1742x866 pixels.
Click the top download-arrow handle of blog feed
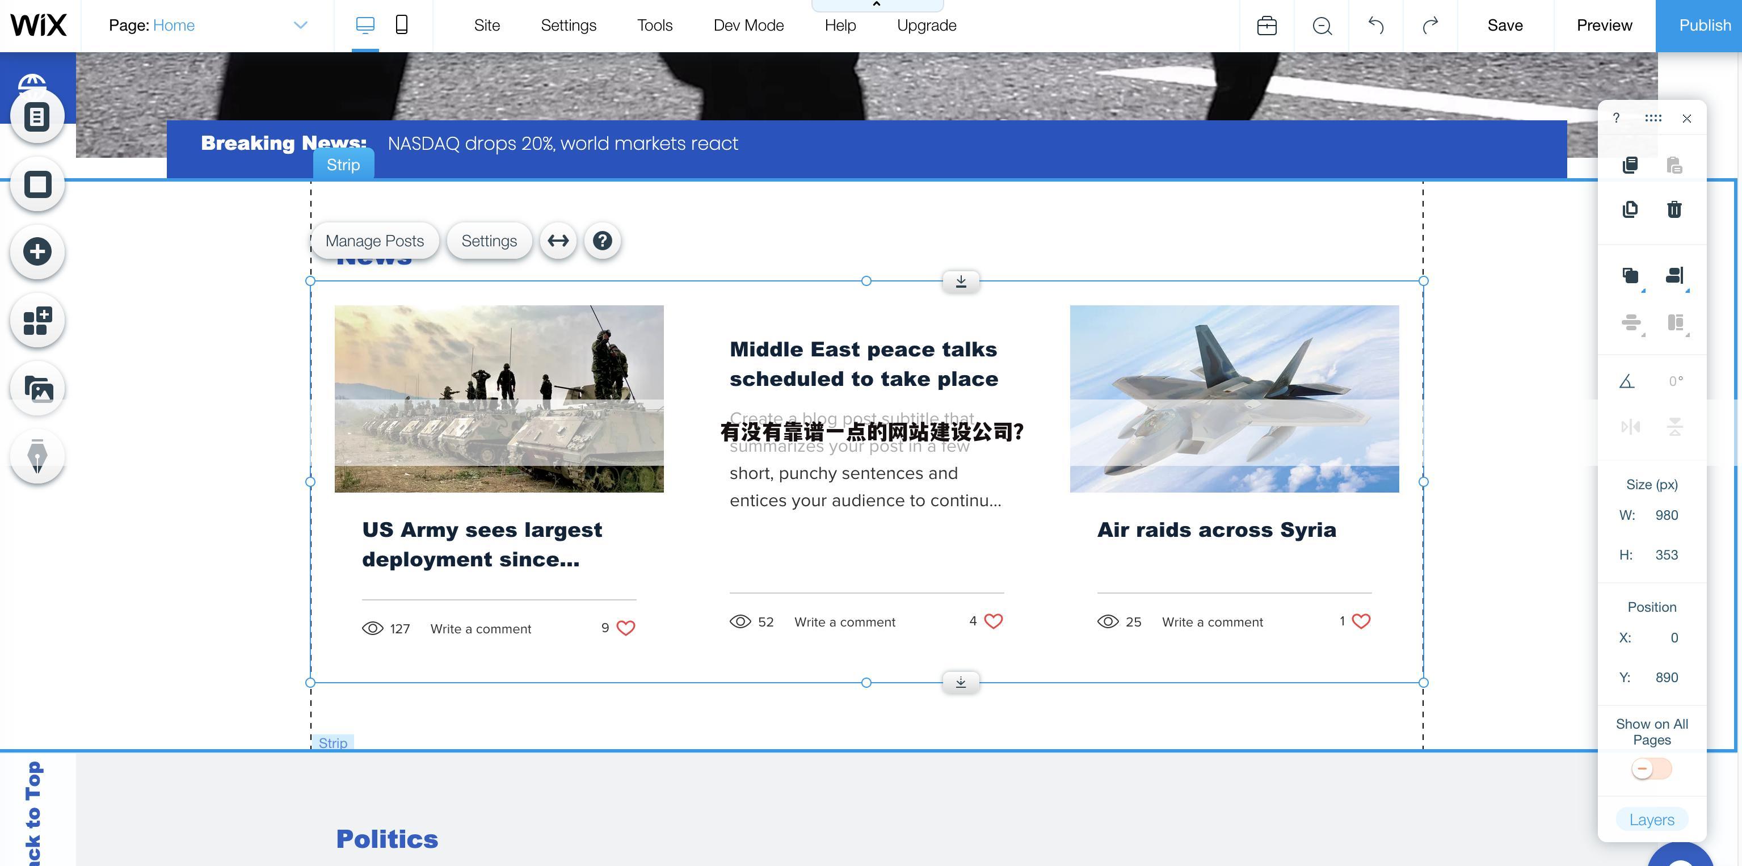pos(961,281)
